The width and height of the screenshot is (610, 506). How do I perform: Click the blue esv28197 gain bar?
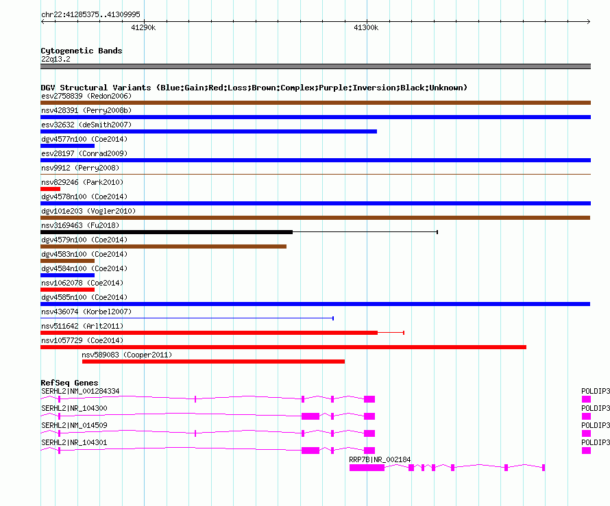pyautogui.click(x=315, y=160)
